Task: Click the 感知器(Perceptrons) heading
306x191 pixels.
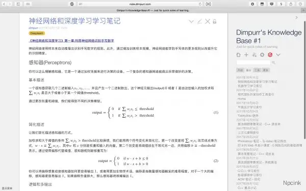Action: point(50,63)
